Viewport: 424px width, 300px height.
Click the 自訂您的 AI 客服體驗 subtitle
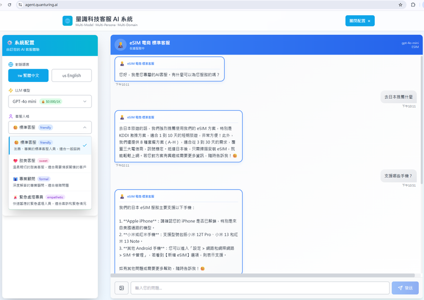pos(23,49)
